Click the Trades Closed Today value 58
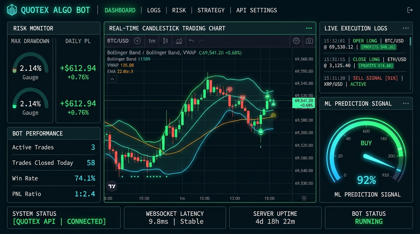Viewport: 420px width, 234px height. (91, 163)
